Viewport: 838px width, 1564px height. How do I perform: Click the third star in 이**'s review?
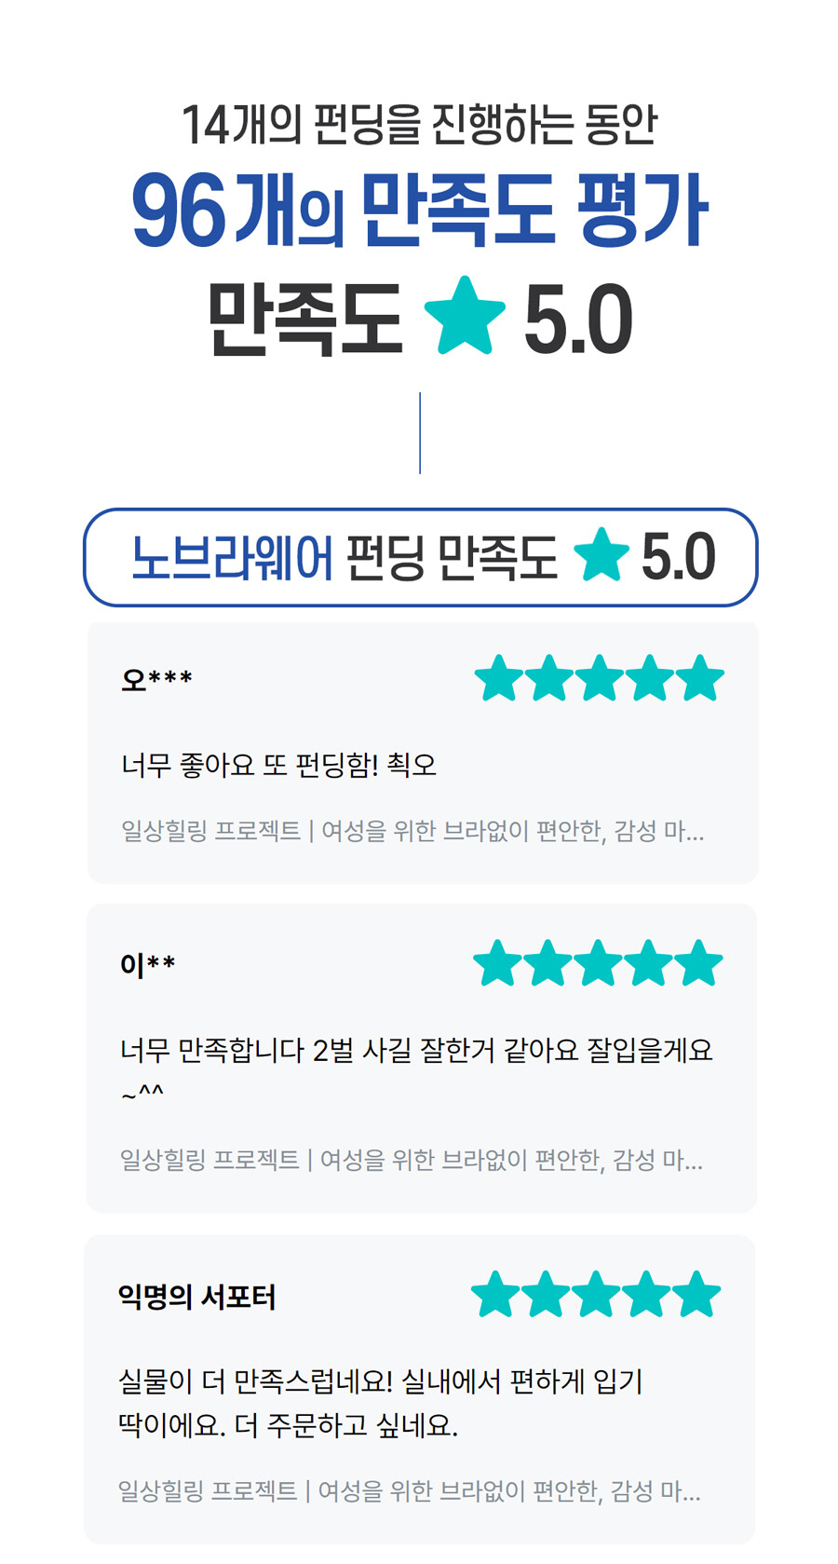click(598, 963)
